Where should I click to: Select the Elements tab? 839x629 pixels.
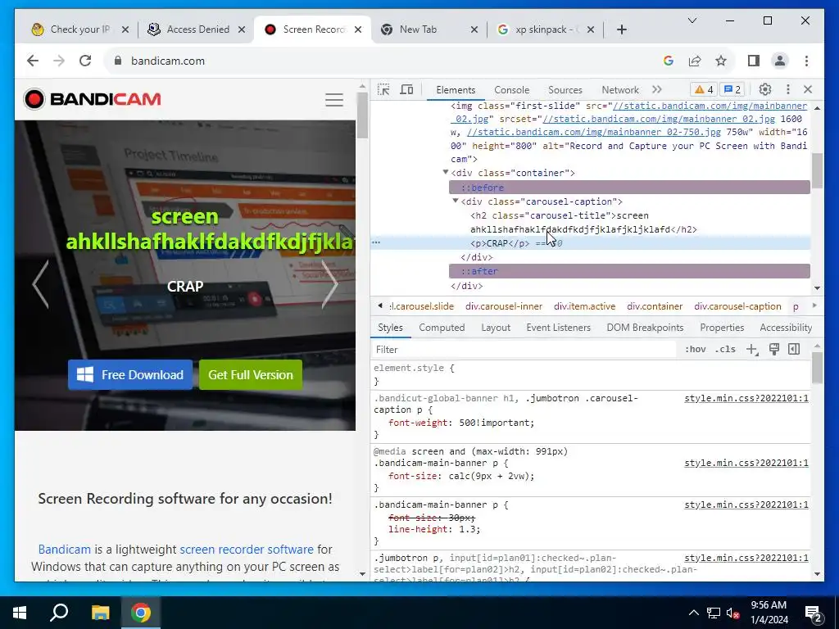click(456, 90)
